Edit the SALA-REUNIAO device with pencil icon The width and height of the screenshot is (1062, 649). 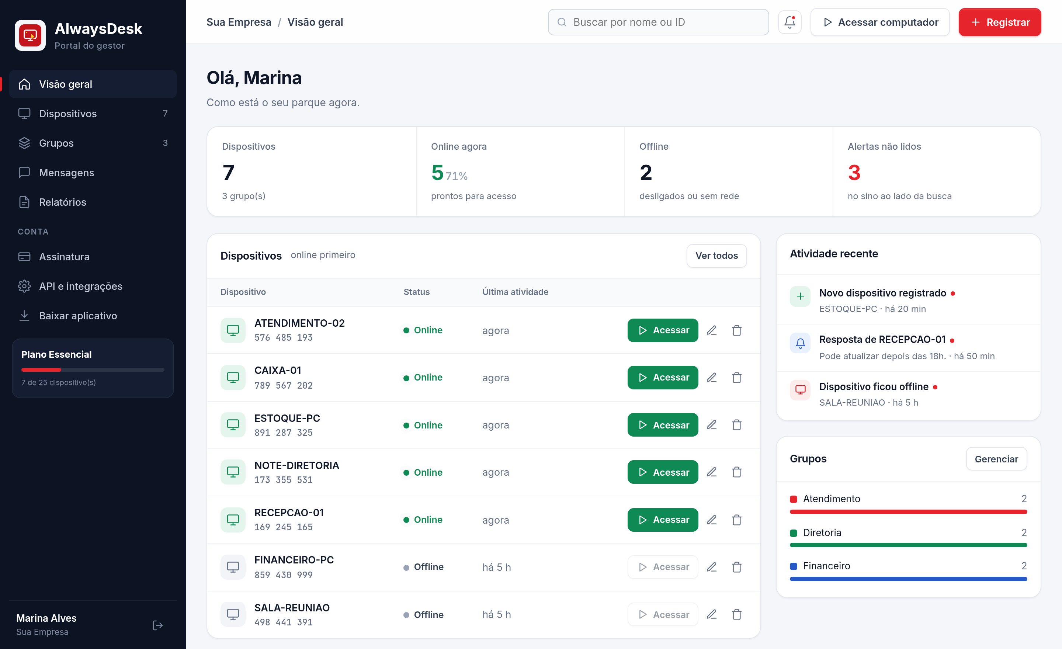[712, 614]
